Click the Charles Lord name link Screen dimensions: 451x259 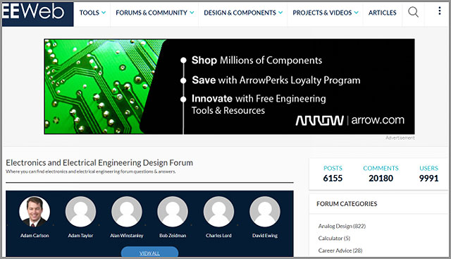point(218,236)
